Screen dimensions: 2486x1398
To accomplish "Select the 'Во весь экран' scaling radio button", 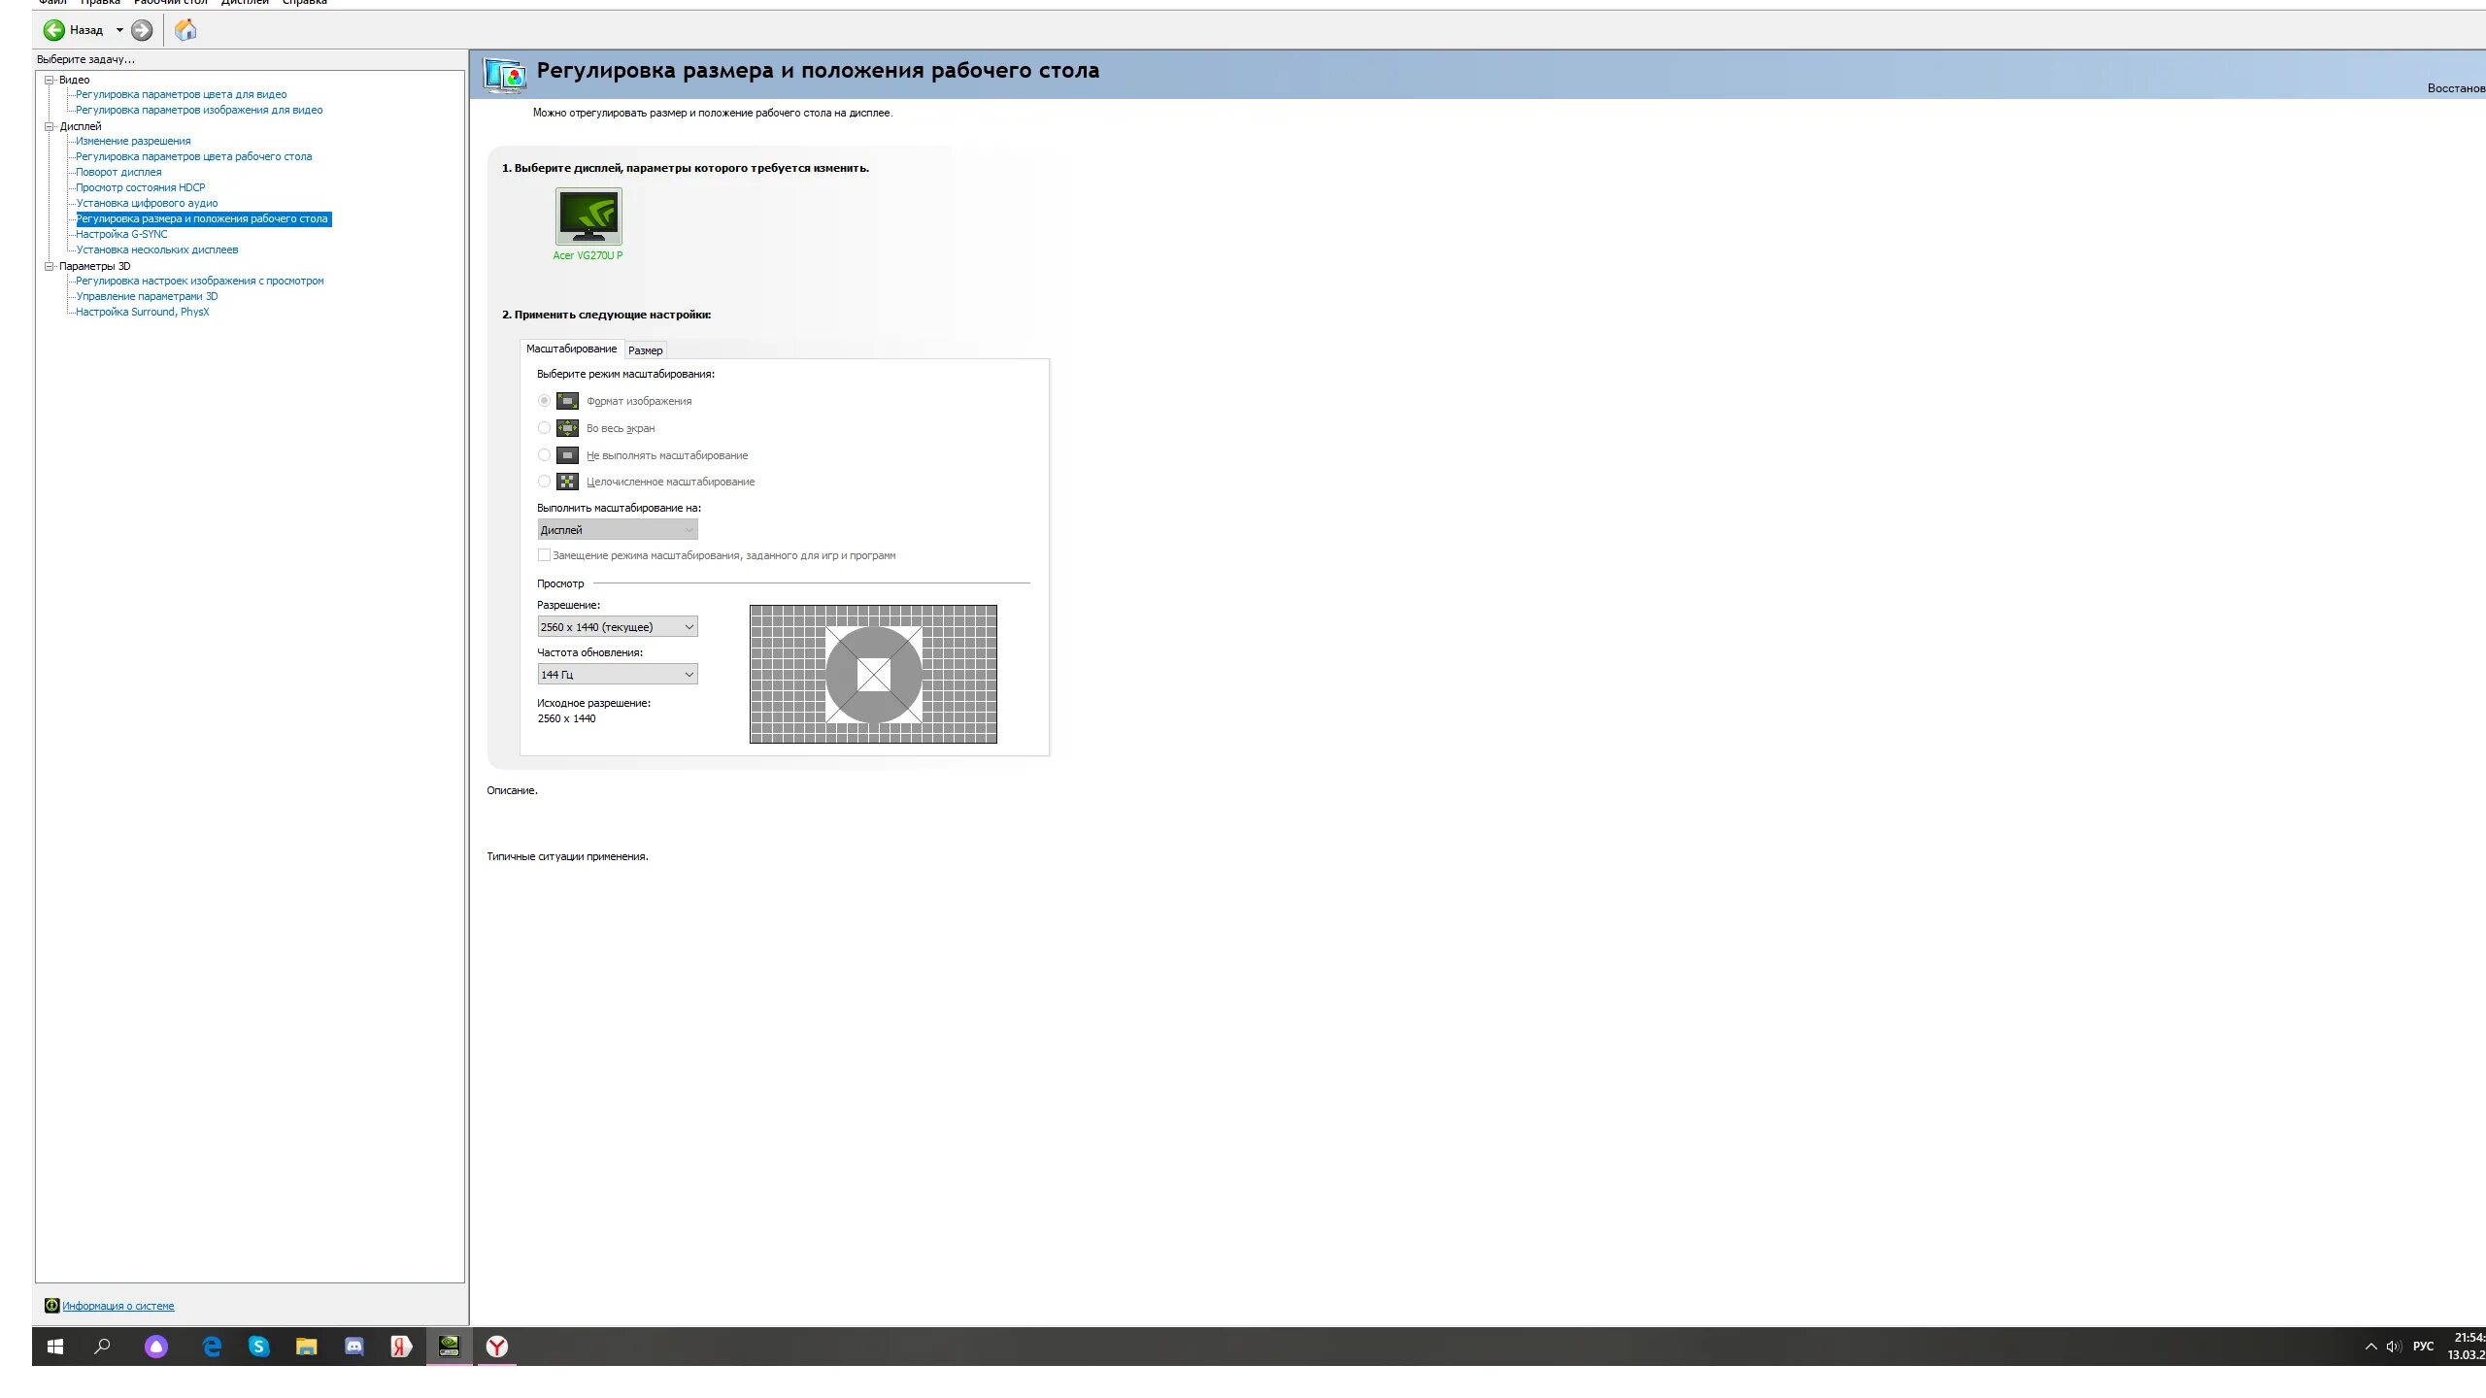I will (544, 428).
